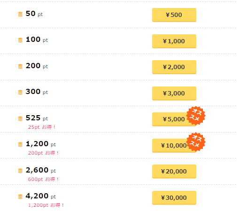Click the coin icon beside 525 pt
240x212 pixels.
point(20,118)
